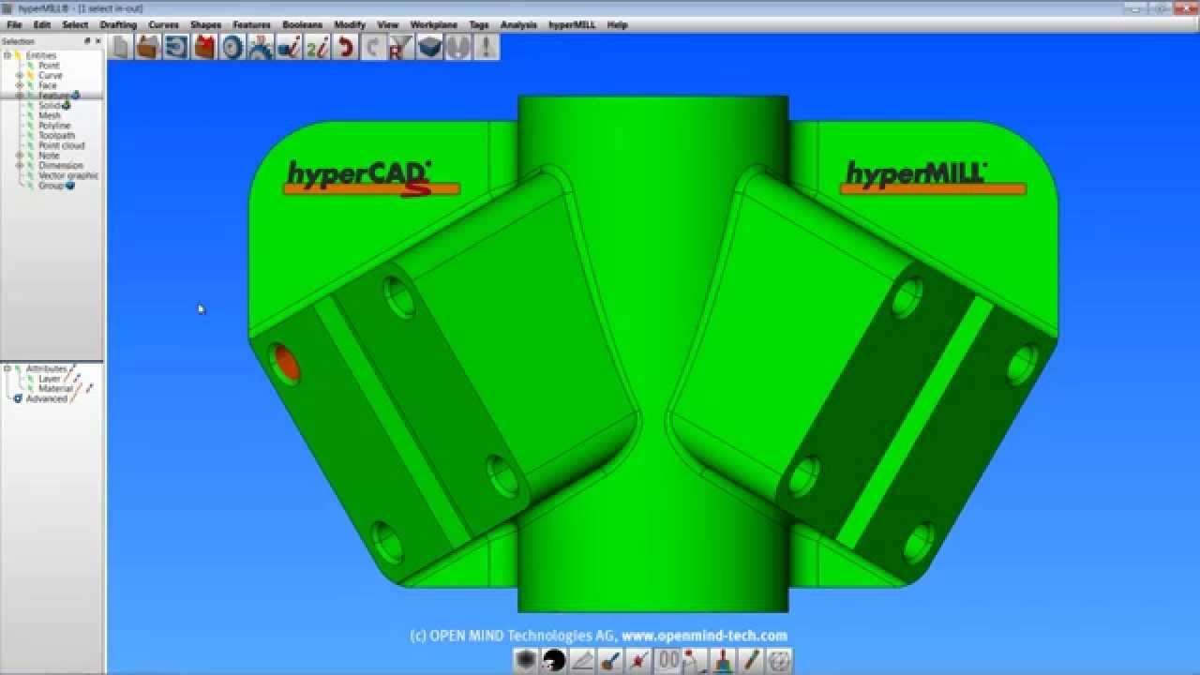Click the dark shaded sphere bottom toolbar icon
Screen dimensions: 1200x675
tap(526, 660)
